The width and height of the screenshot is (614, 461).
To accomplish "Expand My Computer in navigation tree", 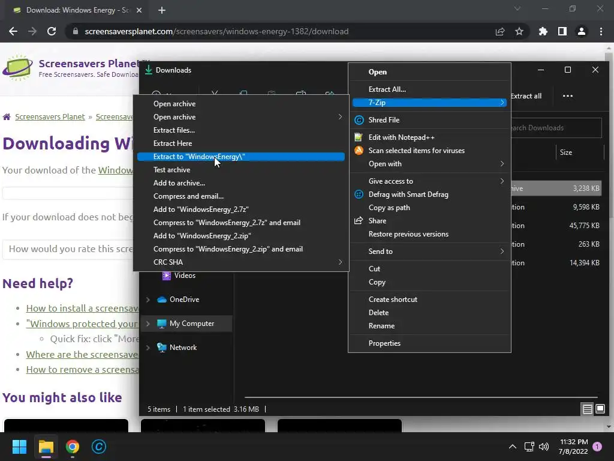I will (x=148, y=324).
